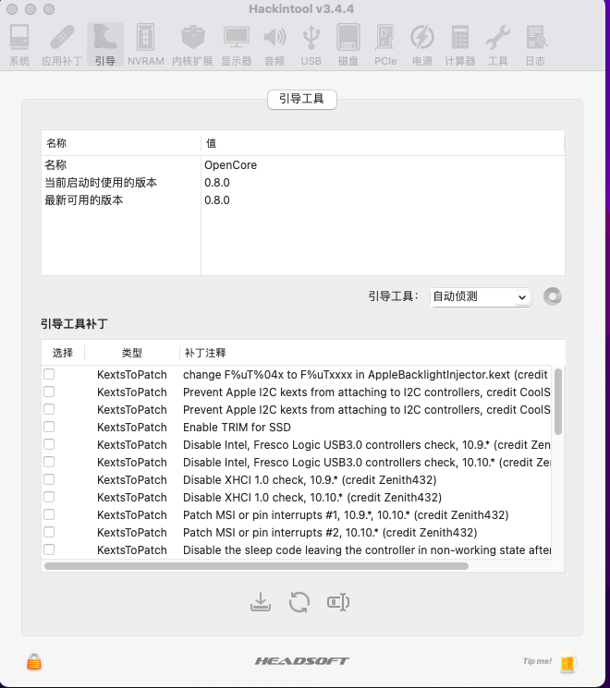Click the download bootloader icon
The width and height of the screenshot is (610, 688).
point(261,602)
